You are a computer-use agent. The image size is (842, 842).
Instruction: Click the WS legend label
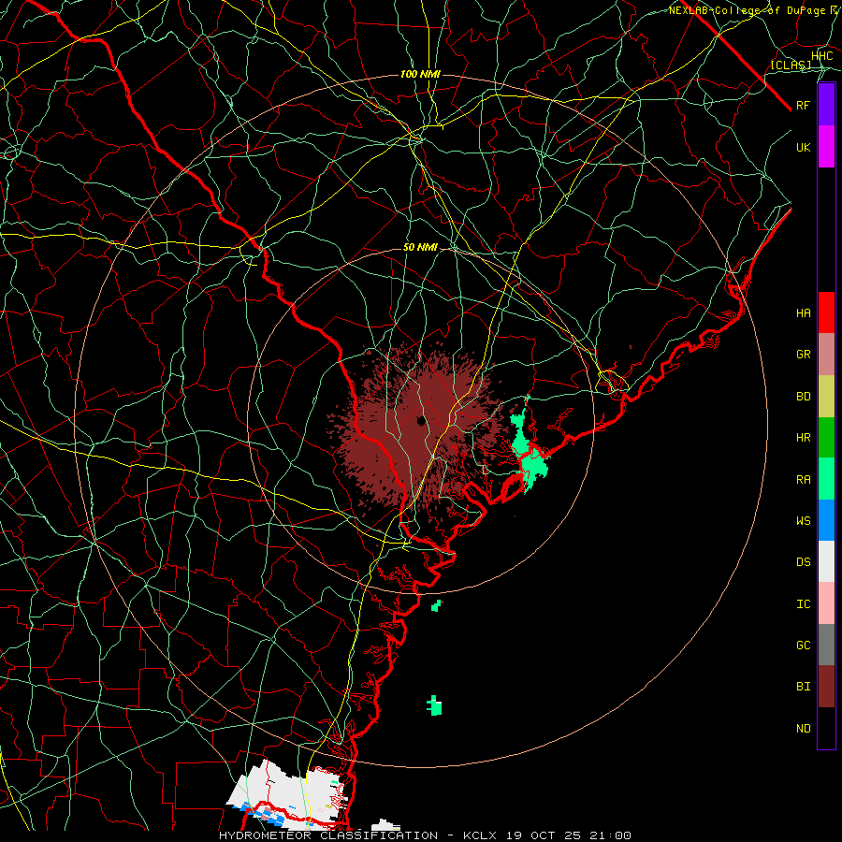pos(804,521)
